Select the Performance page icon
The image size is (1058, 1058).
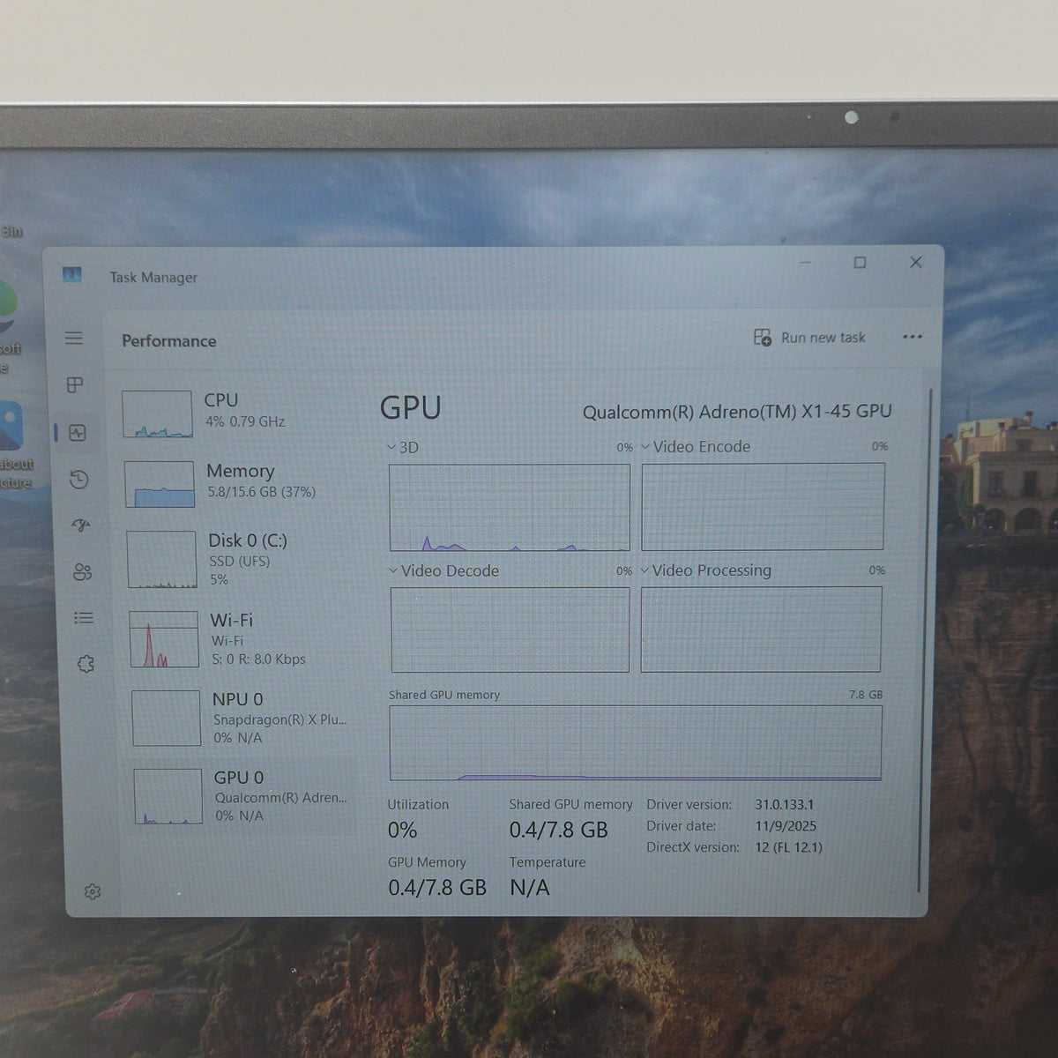[x=78, y=433]
